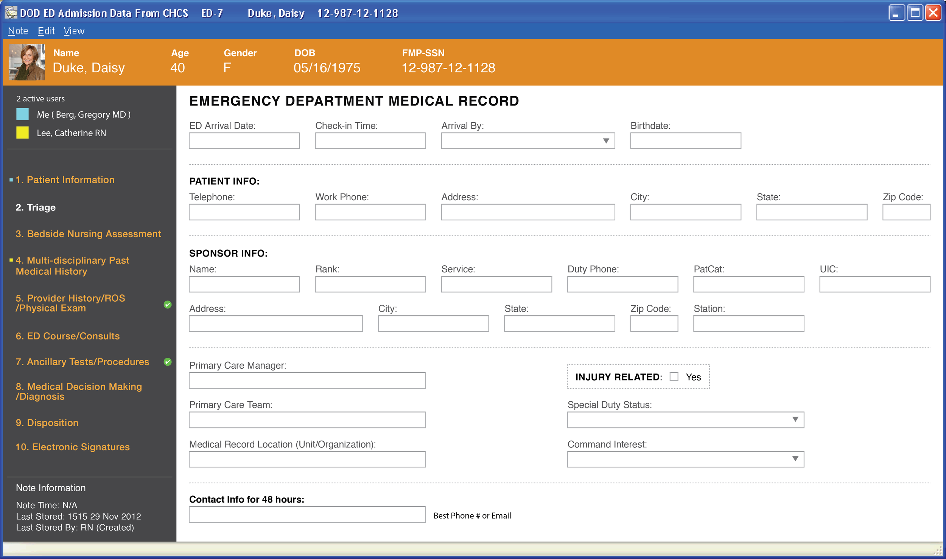This screenshot has width=946, height=559.
Task: Click the bullet marker beside Patient Information
Action: coord(10,179)
